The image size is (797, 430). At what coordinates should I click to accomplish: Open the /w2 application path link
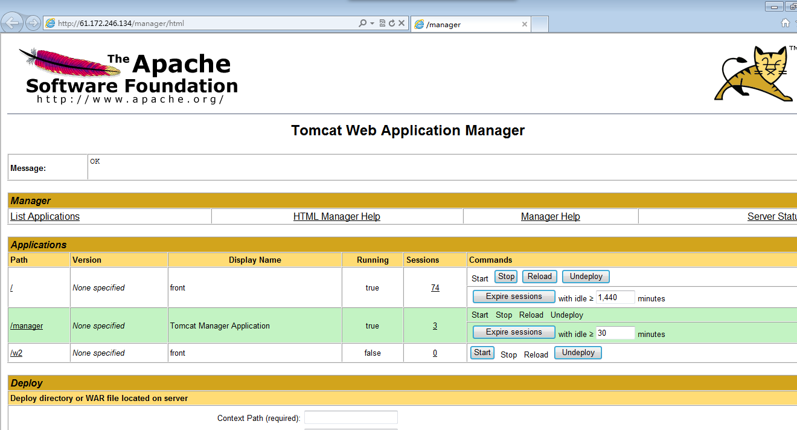click(x=16, y=353)
